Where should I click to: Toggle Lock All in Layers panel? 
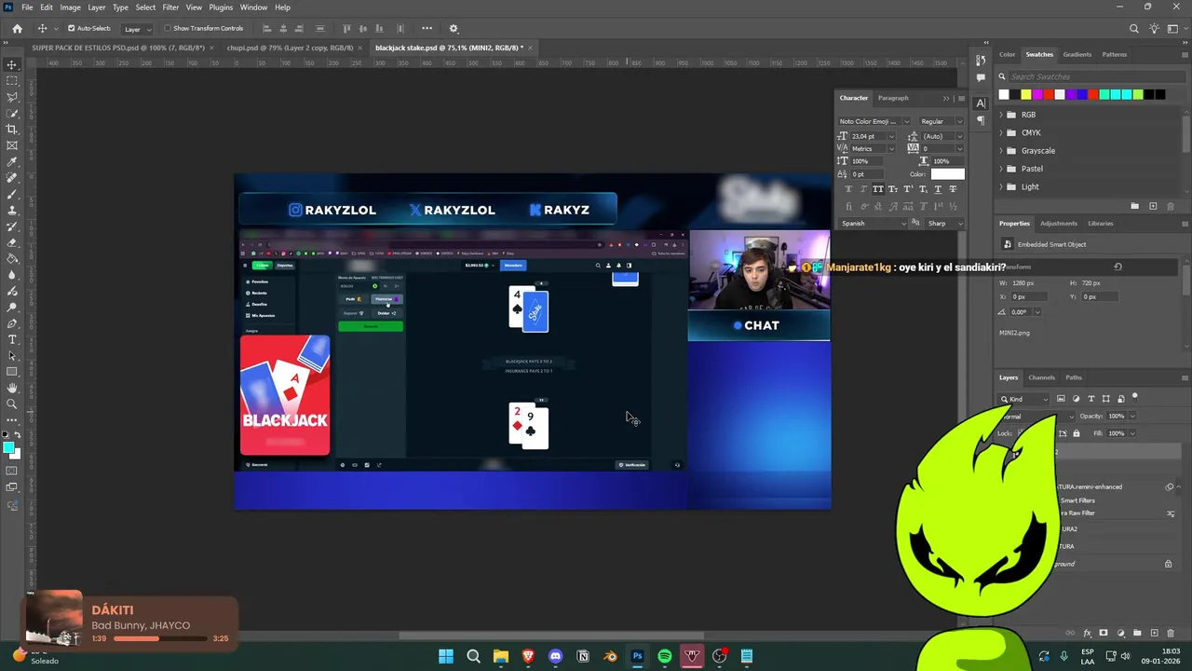(1077, 433)
